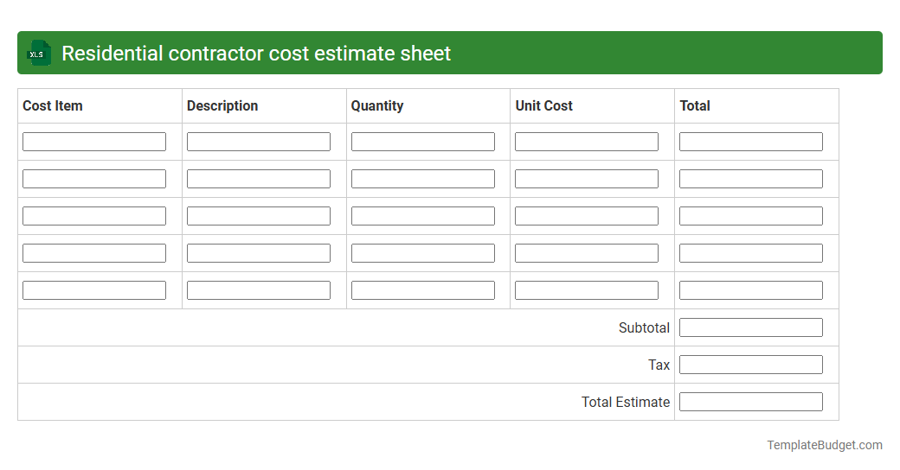Focus the third row Cost Item input
This screenshot has height=470, width=900.
tap(94, 216)
